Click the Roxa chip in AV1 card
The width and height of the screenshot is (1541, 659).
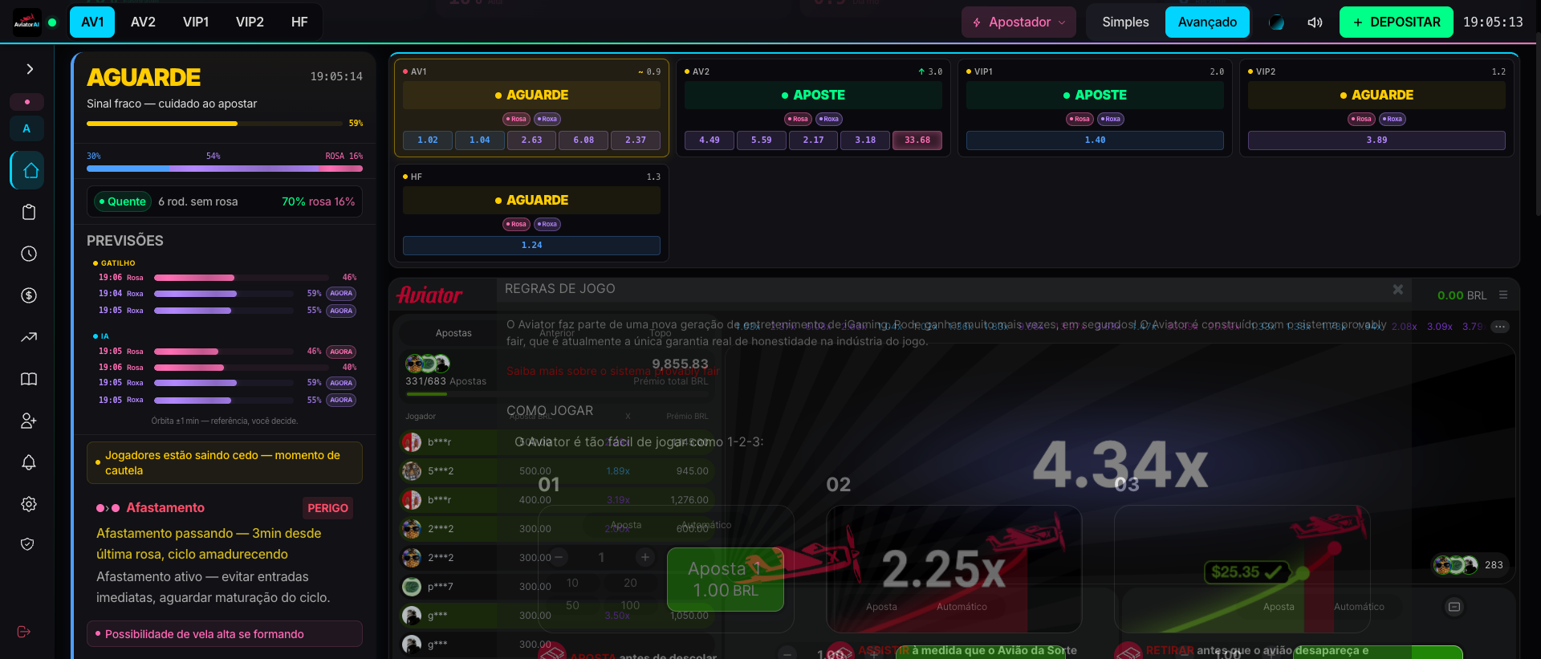tap(547, 119)
